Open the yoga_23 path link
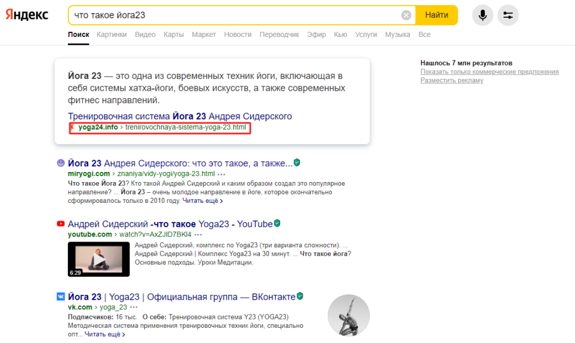Image resolution: width=575 pixels, height=343 pixels. point(113,307)
